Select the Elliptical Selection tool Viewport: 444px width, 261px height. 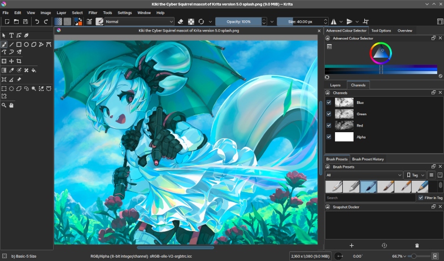point(11,89)
